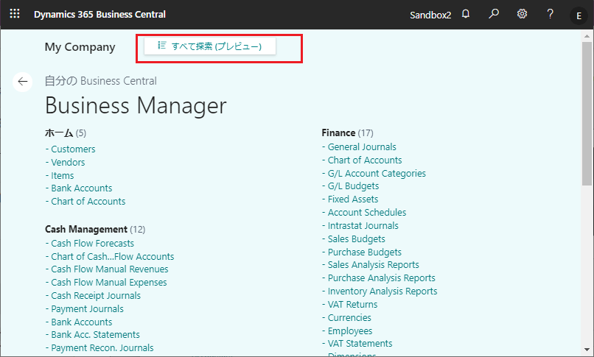
Task: Open the app launcher waffle icon
Action: coord(15,15)
